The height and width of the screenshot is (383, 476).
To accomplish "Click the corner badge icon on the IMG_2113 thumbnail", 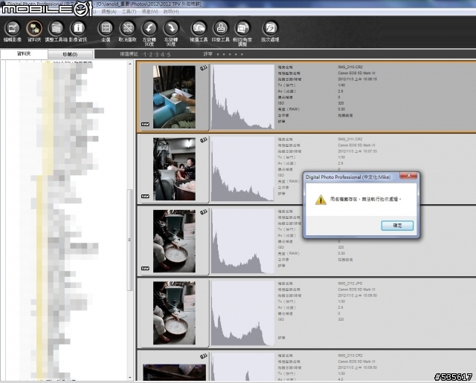I will [x=203, y=356].
